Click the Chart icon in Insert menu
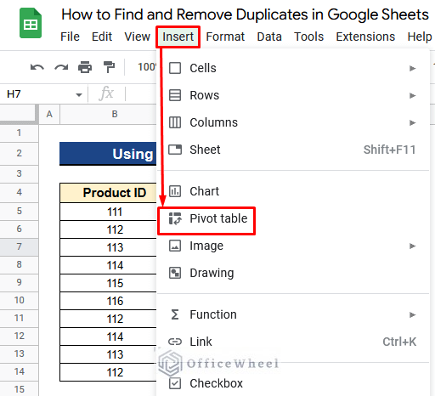Viewport: 435px width, 396px height. click(175, 191)
